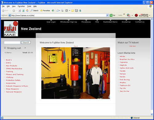The image size is (154, 120).
Task: Open the Restricted Items page
Action: click(110, 22)
